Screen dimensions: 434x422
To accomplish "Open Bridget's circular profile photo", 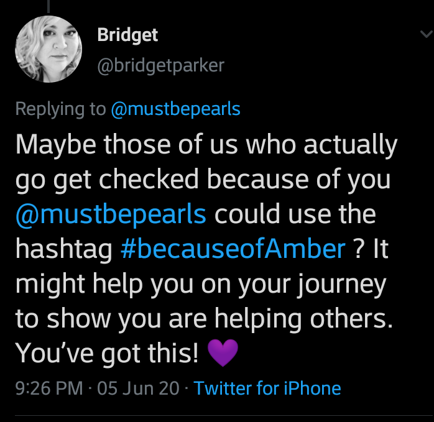I will [48, 49].
